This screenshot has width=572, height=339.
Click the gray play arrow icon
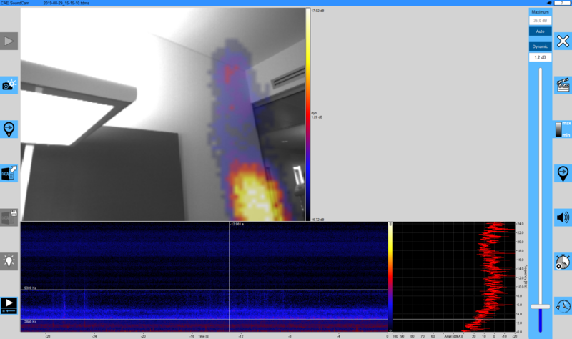pyautogui.click(x=9, y=41)
